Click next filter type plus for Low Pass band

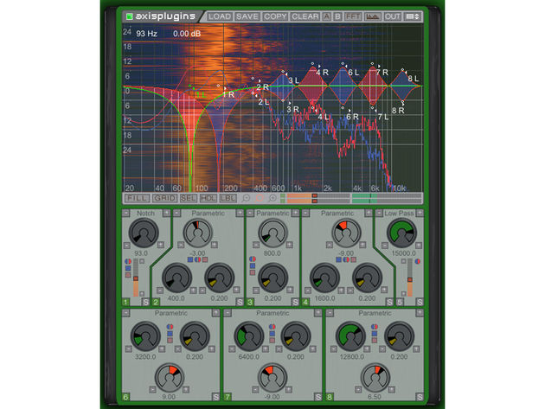[420, 213]
